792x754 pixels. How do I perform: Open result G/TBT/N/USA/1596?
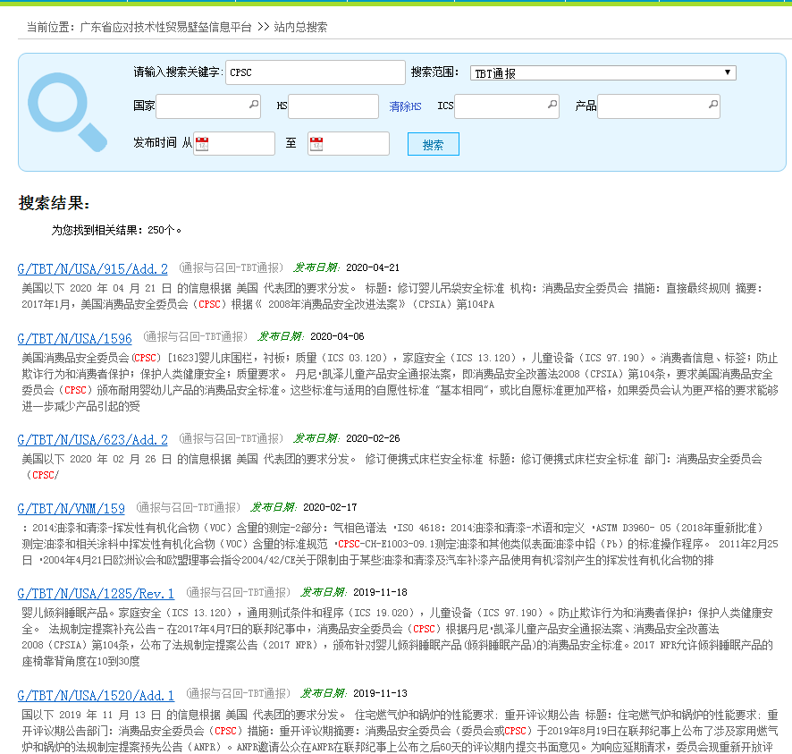pos(74,338)
